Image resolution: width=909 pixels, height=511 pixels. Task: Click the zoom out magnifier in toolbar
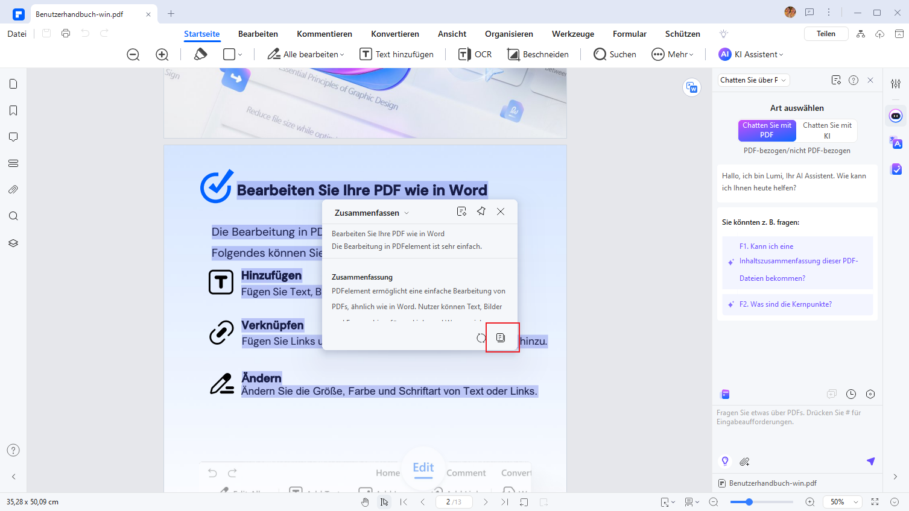coord(133,54)
